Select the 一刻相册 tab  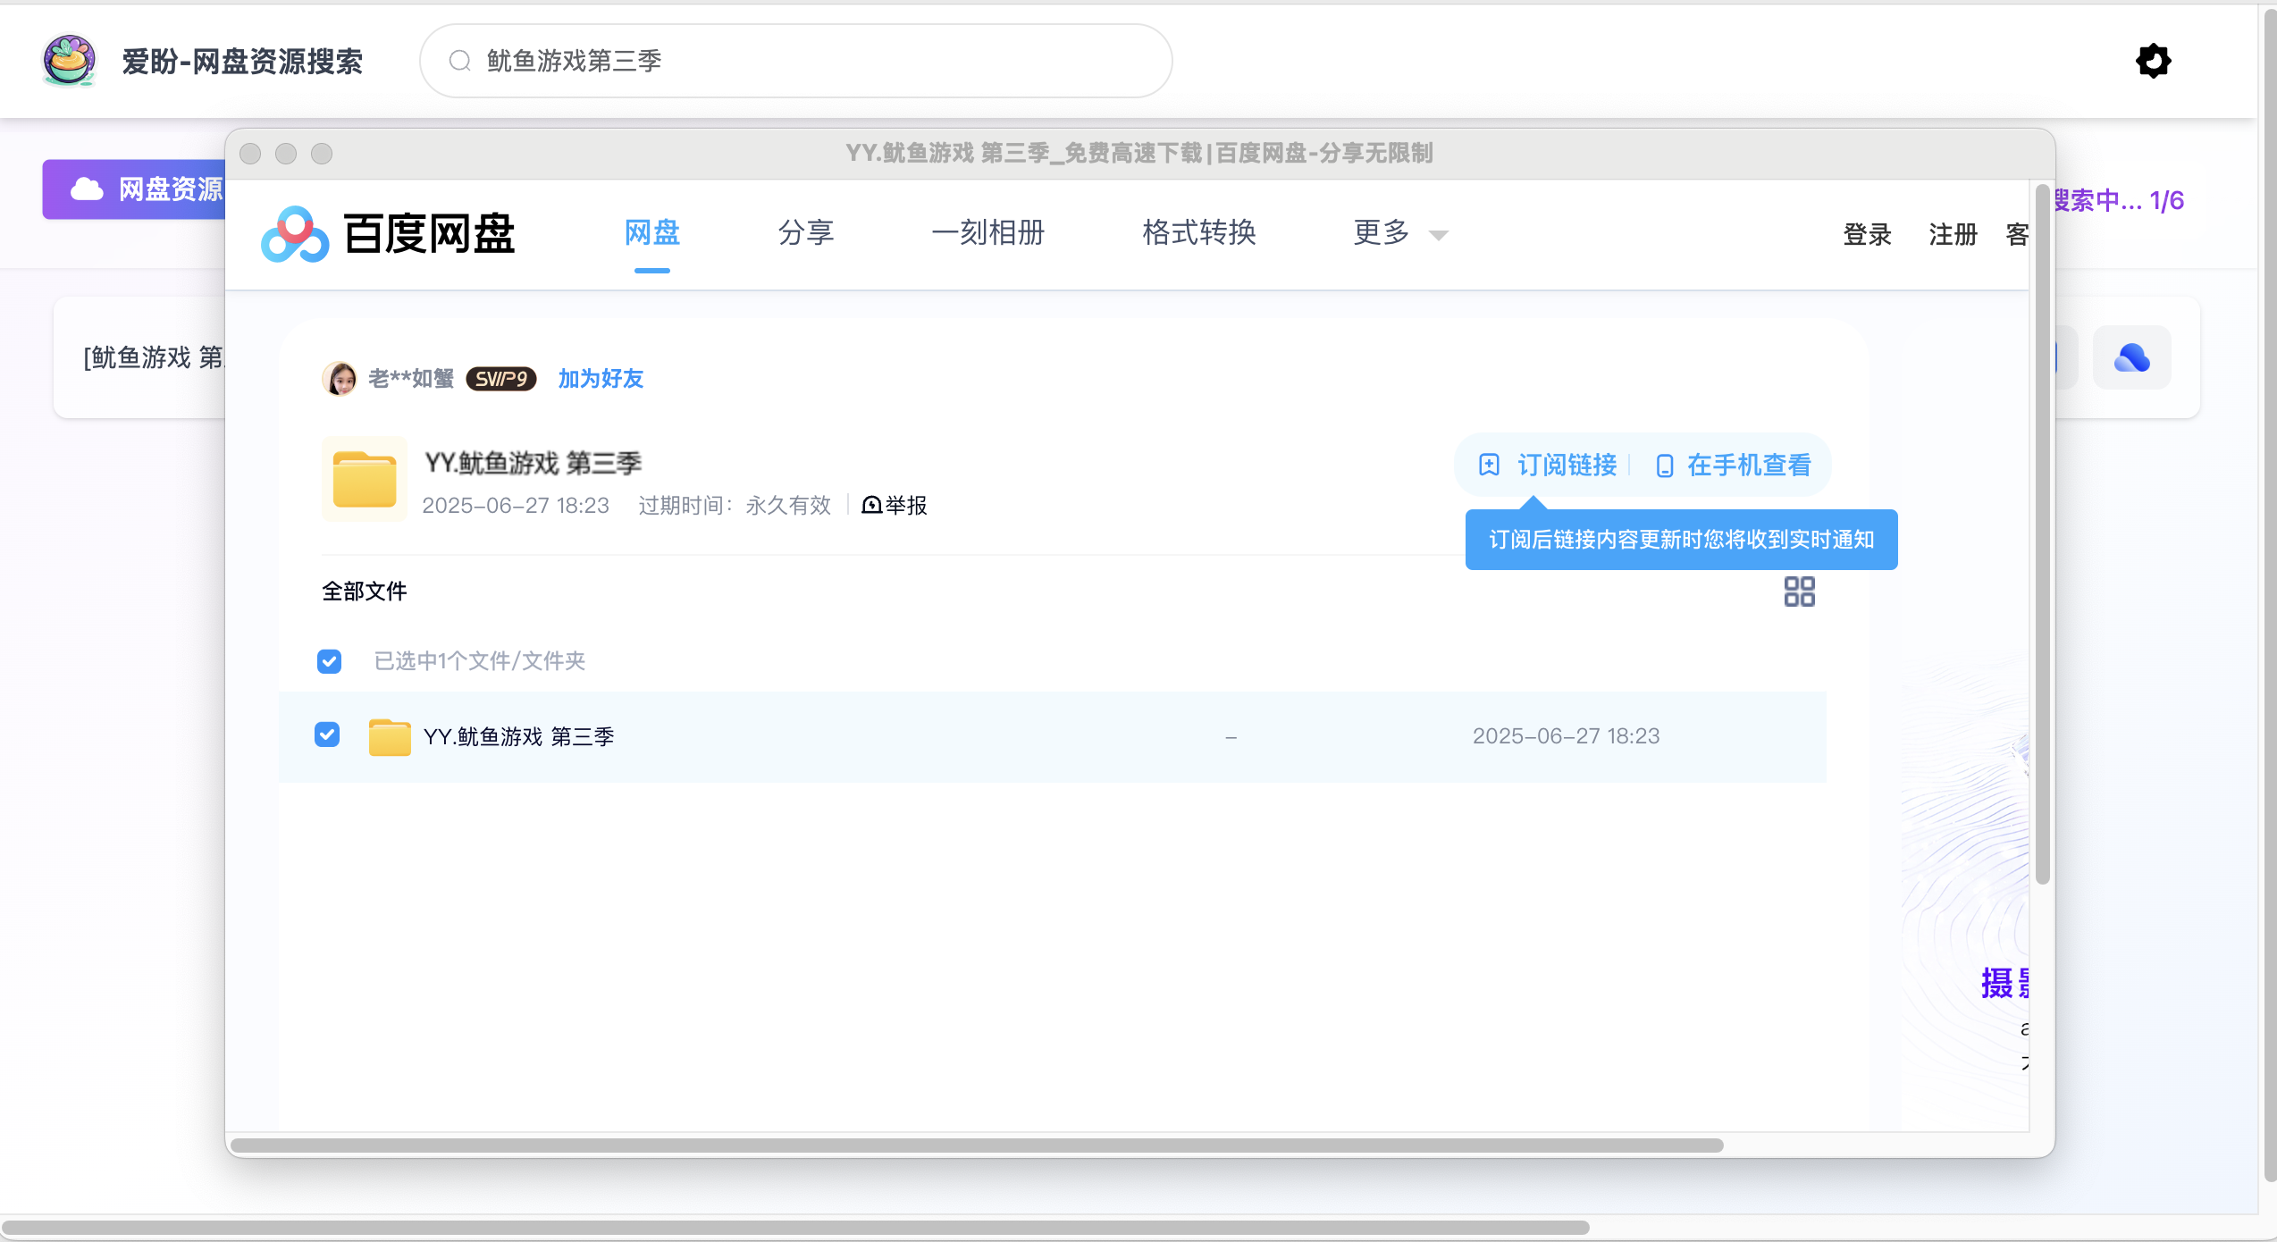(988, 233)
